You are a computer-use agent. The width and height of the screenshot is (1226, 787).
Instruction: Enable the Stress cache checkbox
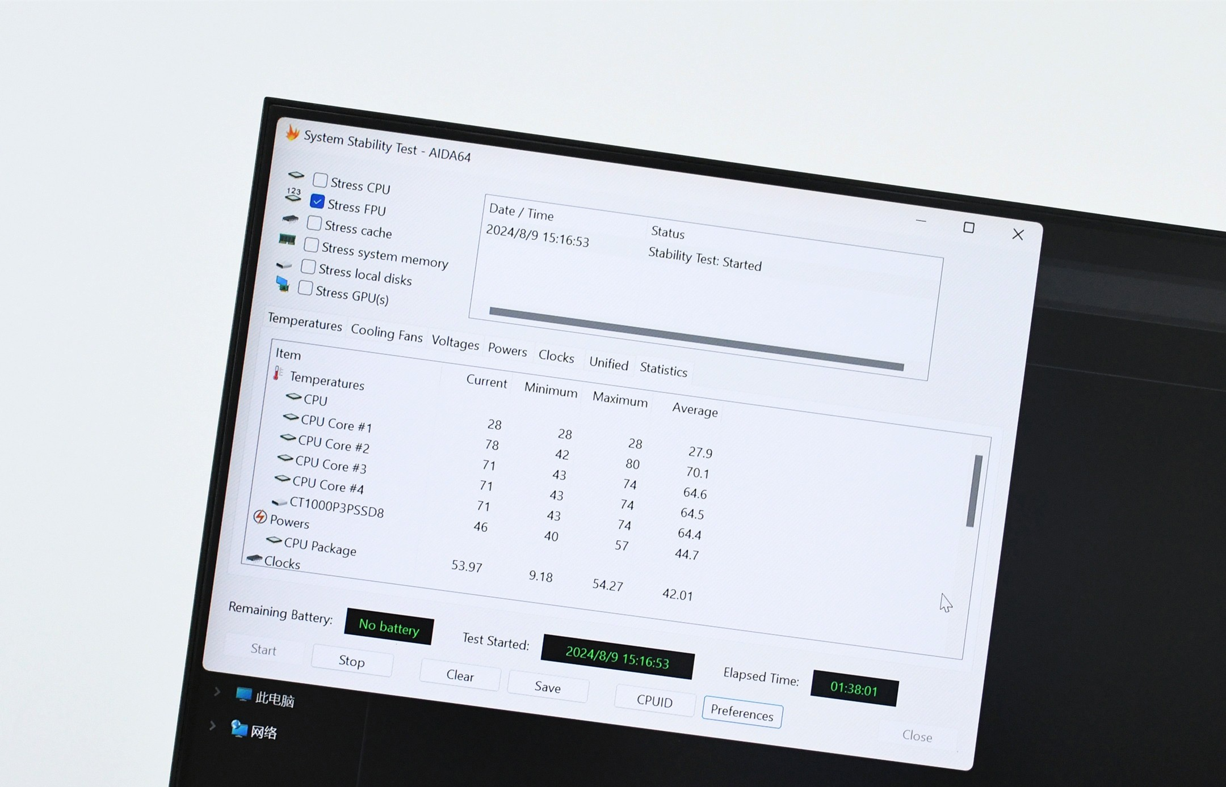(x=314, y=223)
